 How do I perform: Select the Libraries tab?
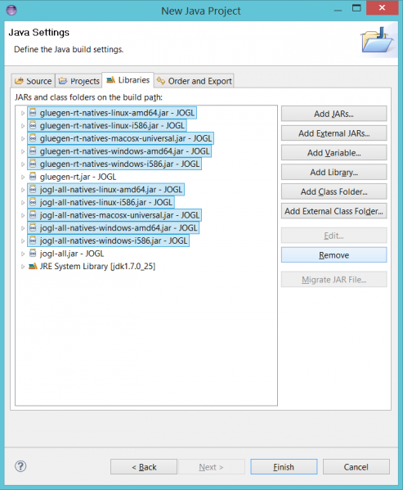(x=128, y=80)
